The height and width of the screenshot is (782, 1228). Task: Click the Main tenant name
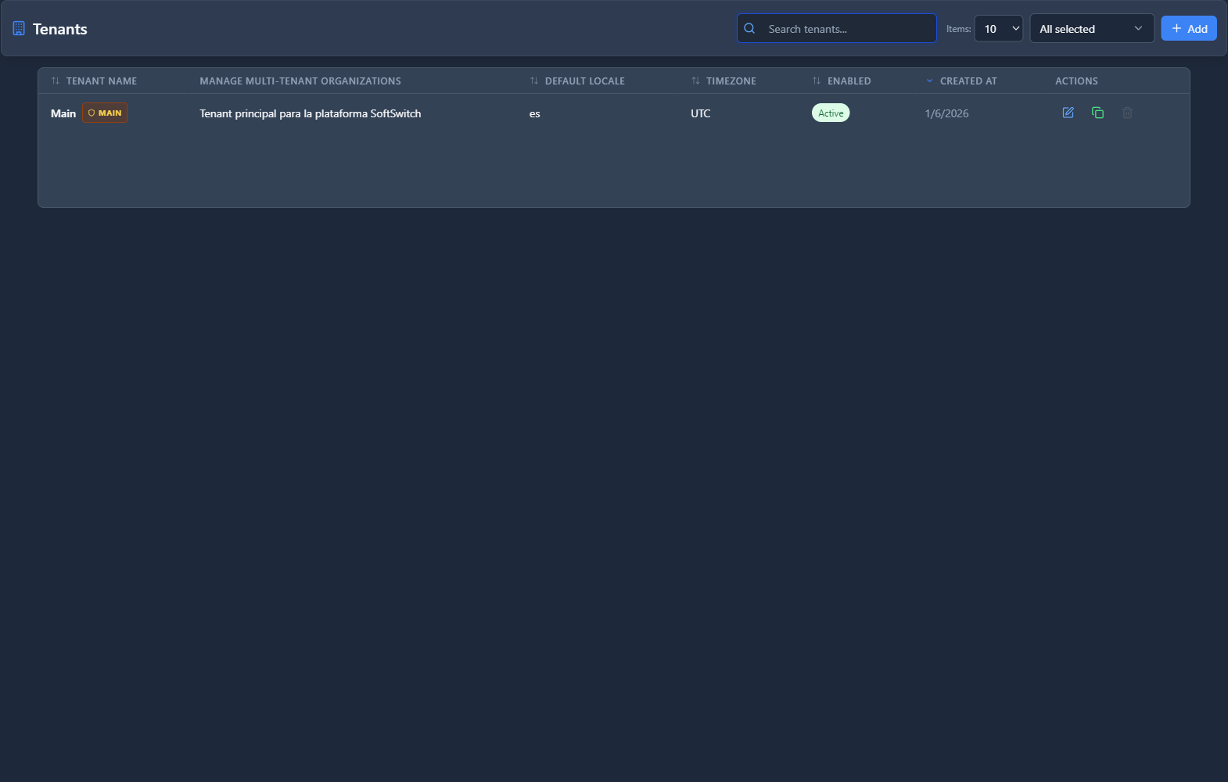click(63, 113)
